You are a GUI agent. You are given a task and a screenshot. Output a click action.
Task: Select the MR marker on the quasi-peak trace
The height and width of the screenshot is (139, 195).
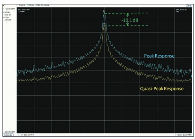[104, 25]
